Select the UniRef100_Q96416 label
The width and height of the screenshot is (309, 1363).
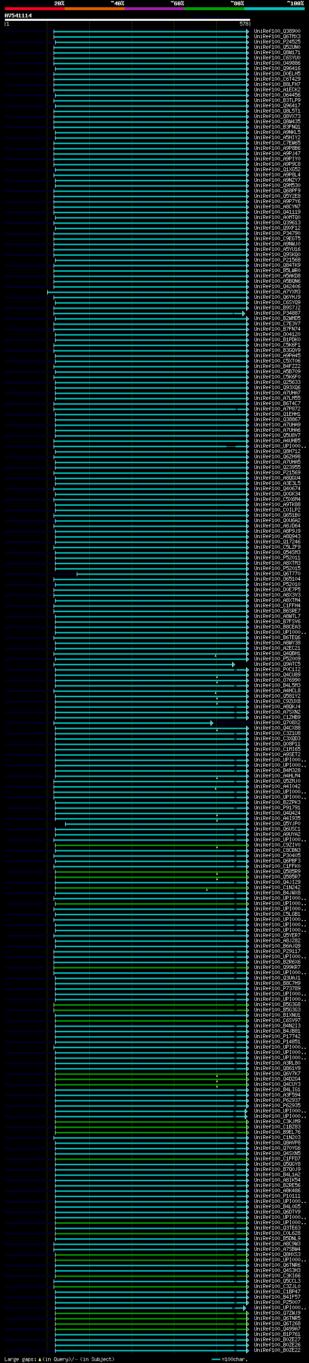(277, 68)
